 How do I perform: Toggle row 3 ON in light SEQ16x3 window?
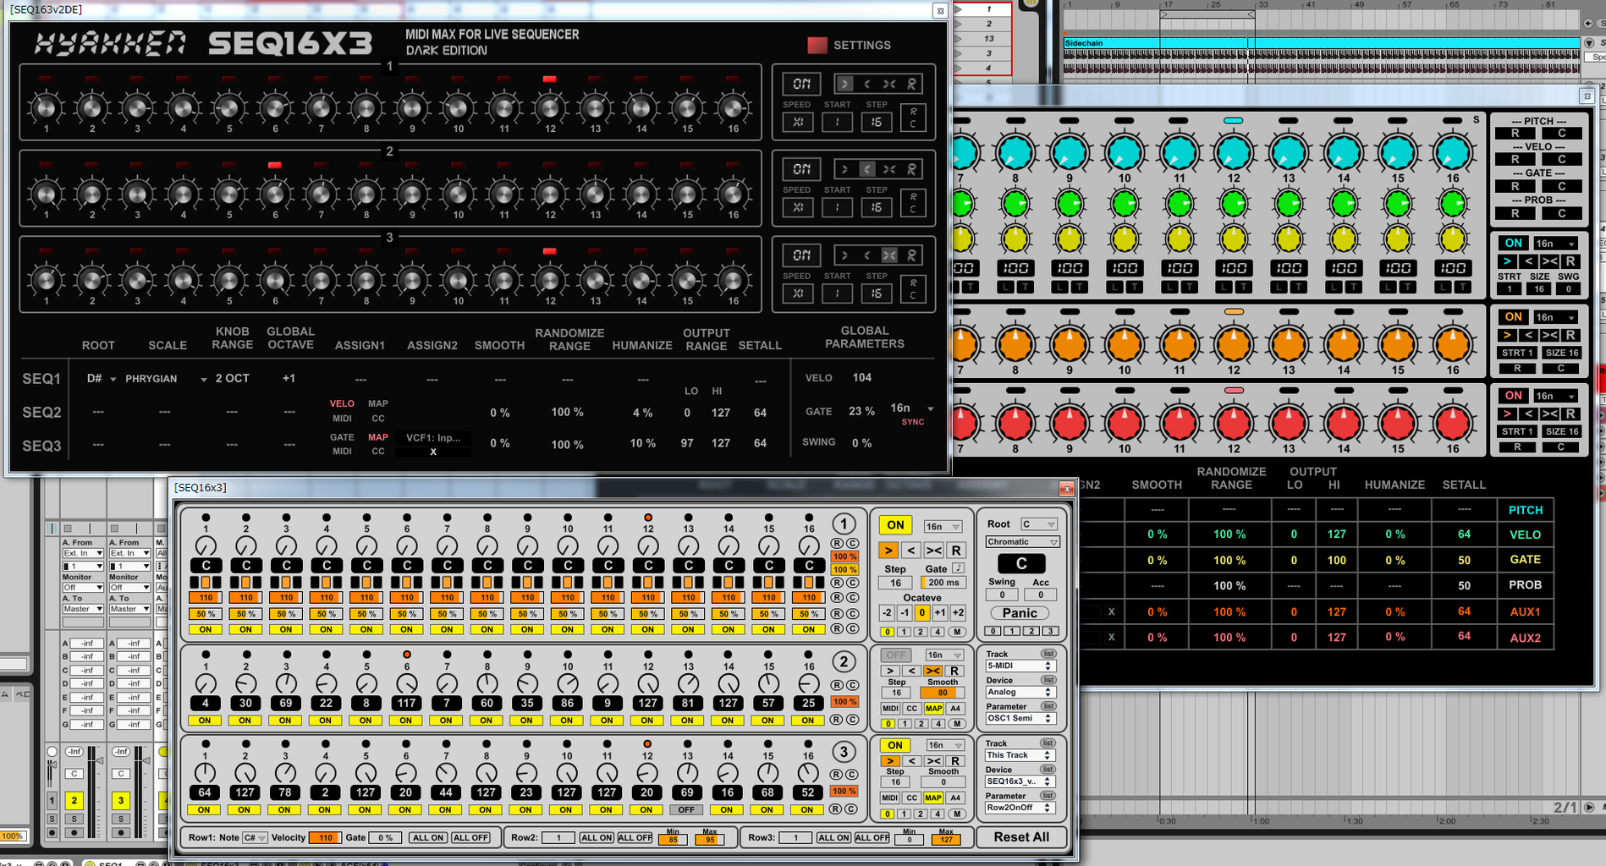(895, 745)
